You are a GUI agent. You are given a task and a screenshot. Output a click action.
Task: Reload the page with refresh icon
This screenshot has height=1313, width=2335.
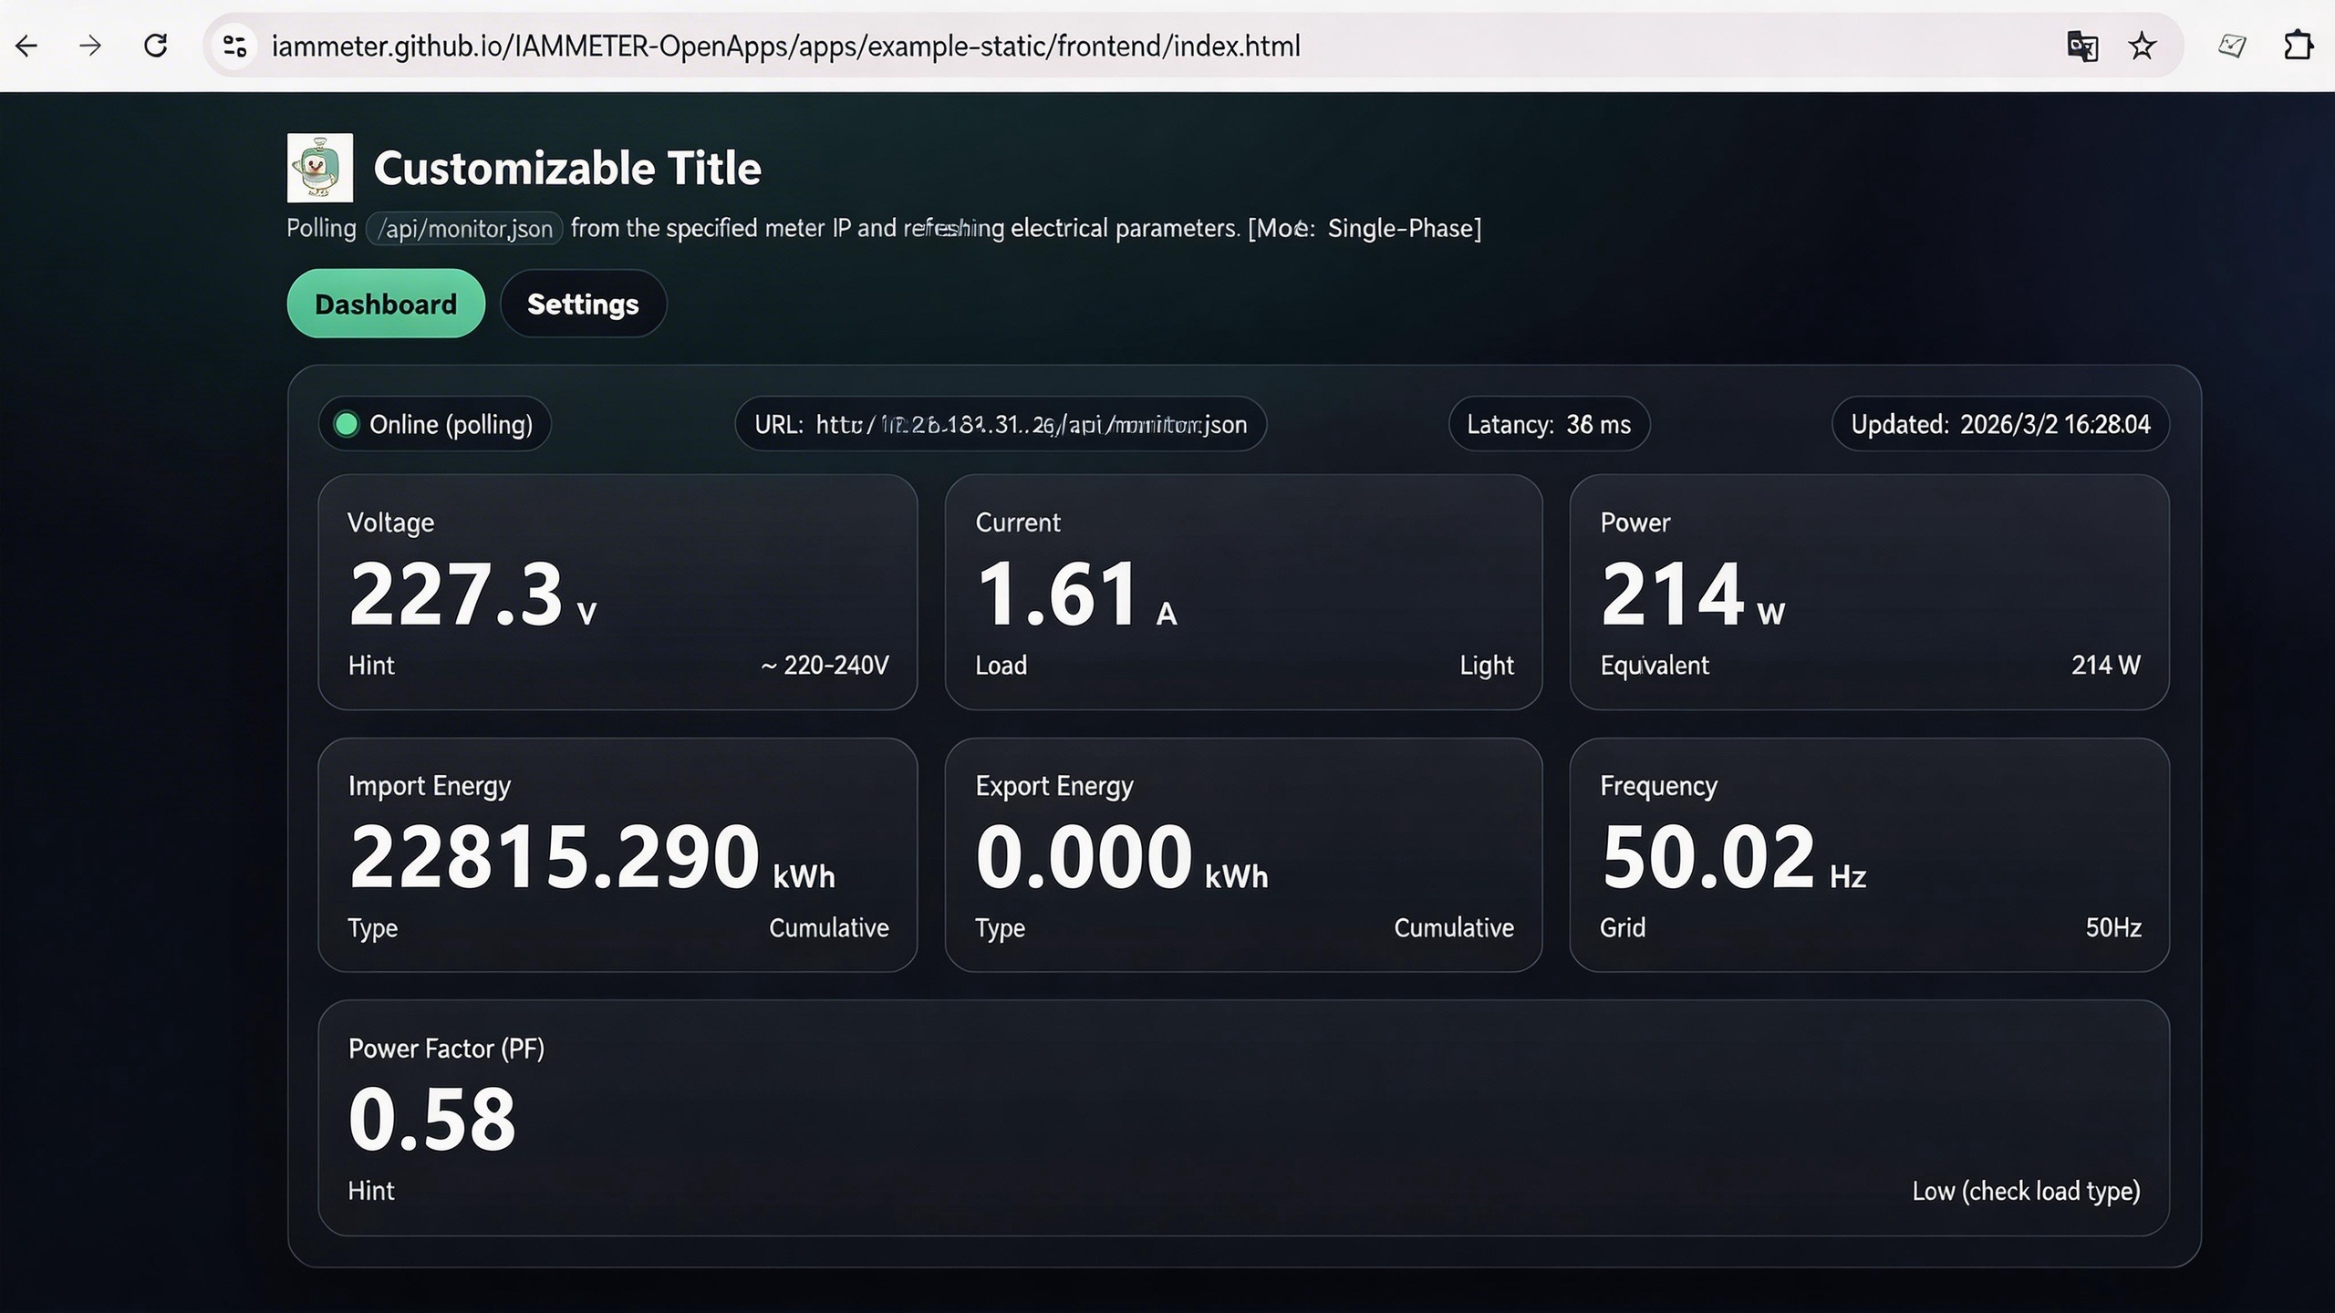tap(156, 46)
